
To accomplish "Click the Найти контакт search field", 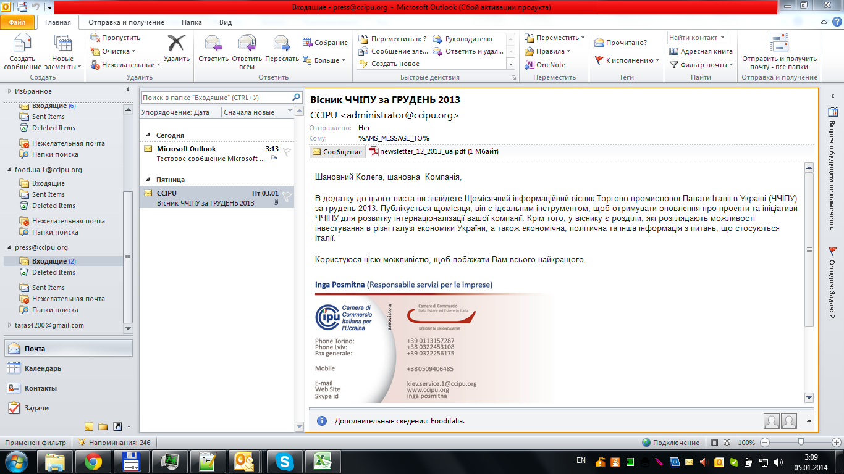I will (697, 38).
